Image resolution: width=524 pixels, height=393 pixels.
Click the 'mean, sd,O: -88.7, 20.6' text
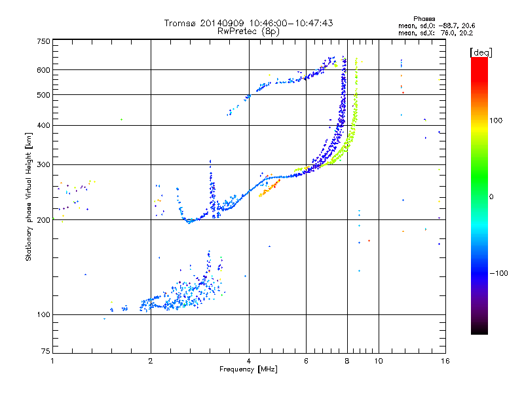coord(436,26)
